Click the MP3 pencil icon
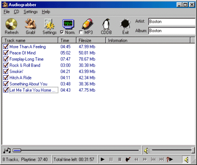 pyautogui.click(x=87, y=24)
